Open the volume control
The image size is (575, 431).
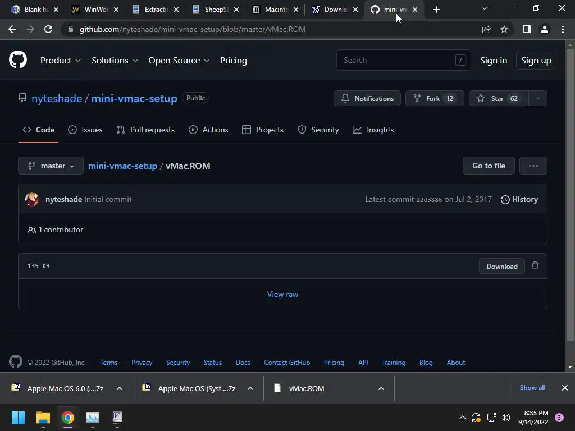tap(505, 418)
